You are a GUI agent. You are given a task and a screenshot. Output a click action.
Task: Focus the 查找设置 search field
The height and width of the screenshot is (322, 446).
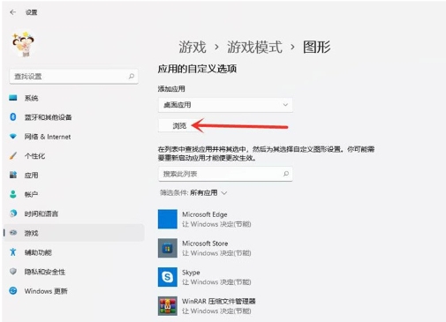click(x=73, y=77)
